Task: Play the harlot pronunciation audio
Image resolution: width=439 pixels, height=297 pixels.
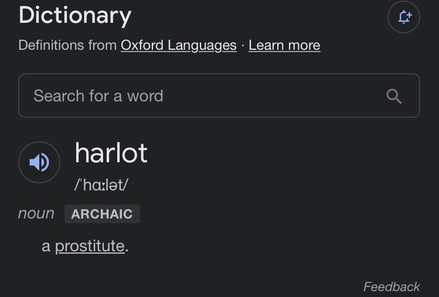Action: pos(39,162)
